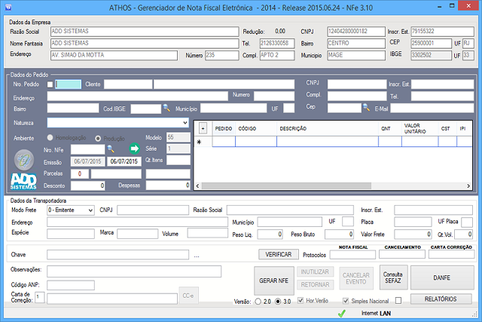Click the PEDIDO column header
482x322 pixels.
(x=224, y=128)
